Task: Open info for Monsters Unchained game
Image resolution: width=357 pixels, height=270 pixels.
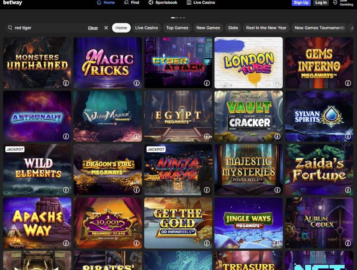Action: (66, 83)
